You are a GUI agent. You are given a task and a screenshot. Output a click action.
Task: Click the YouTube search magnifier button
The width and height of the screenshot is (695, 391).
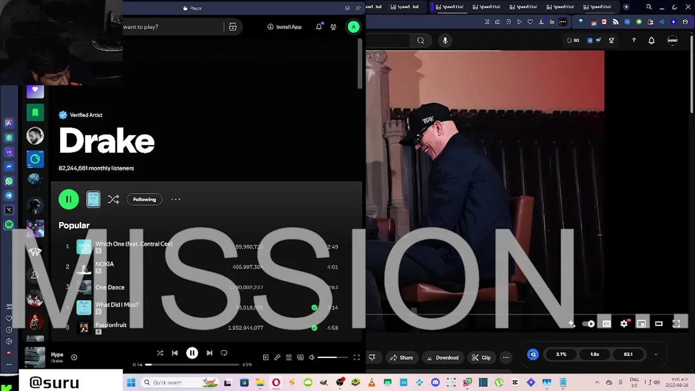click(x=421, y=40)
